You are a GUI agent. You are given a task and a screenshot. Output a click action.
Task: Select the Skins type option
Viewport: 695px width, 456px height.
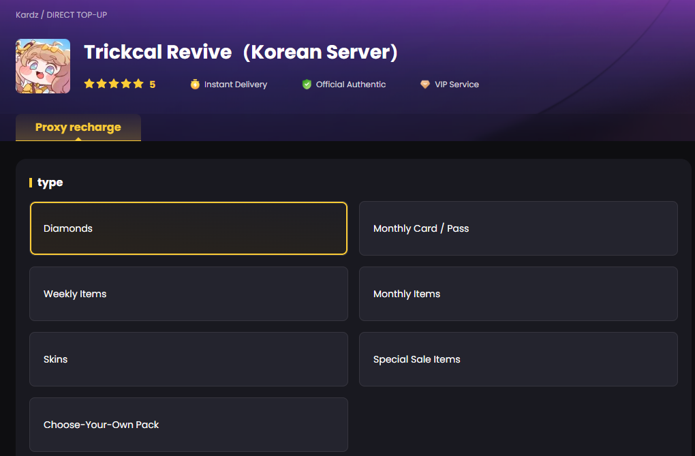pyautogui.click(x=189, y=359)
